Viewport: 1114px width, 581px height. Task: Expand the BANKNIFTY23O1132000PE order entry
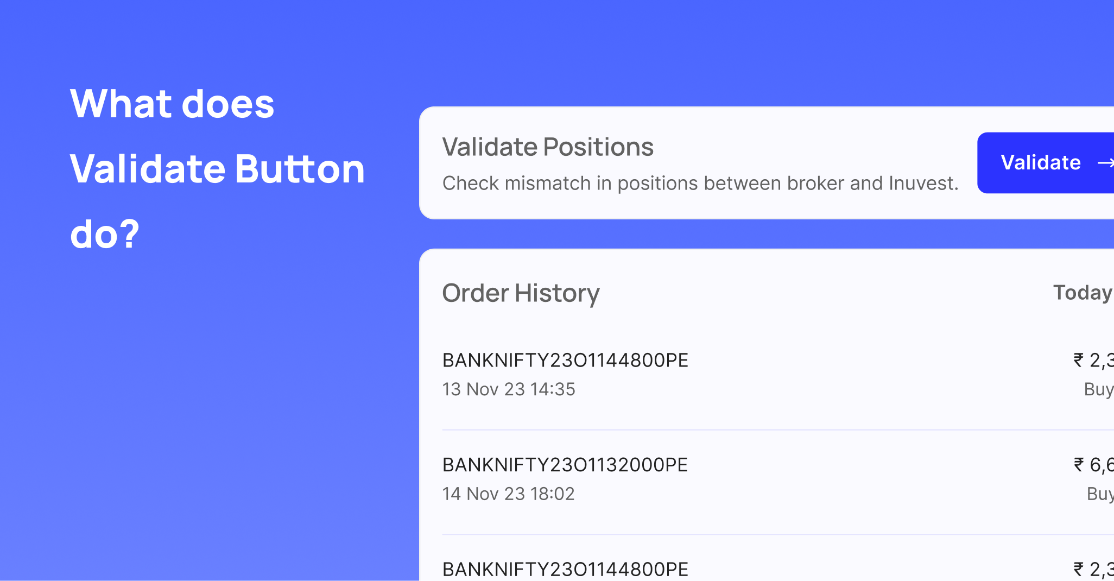tap(565, 465)
